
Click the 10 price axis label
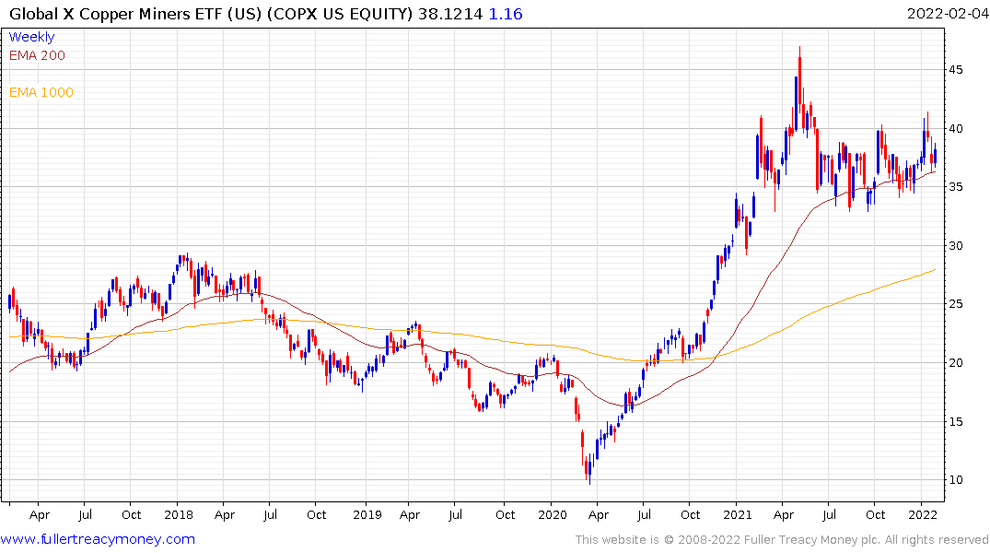tap(955, 479)
